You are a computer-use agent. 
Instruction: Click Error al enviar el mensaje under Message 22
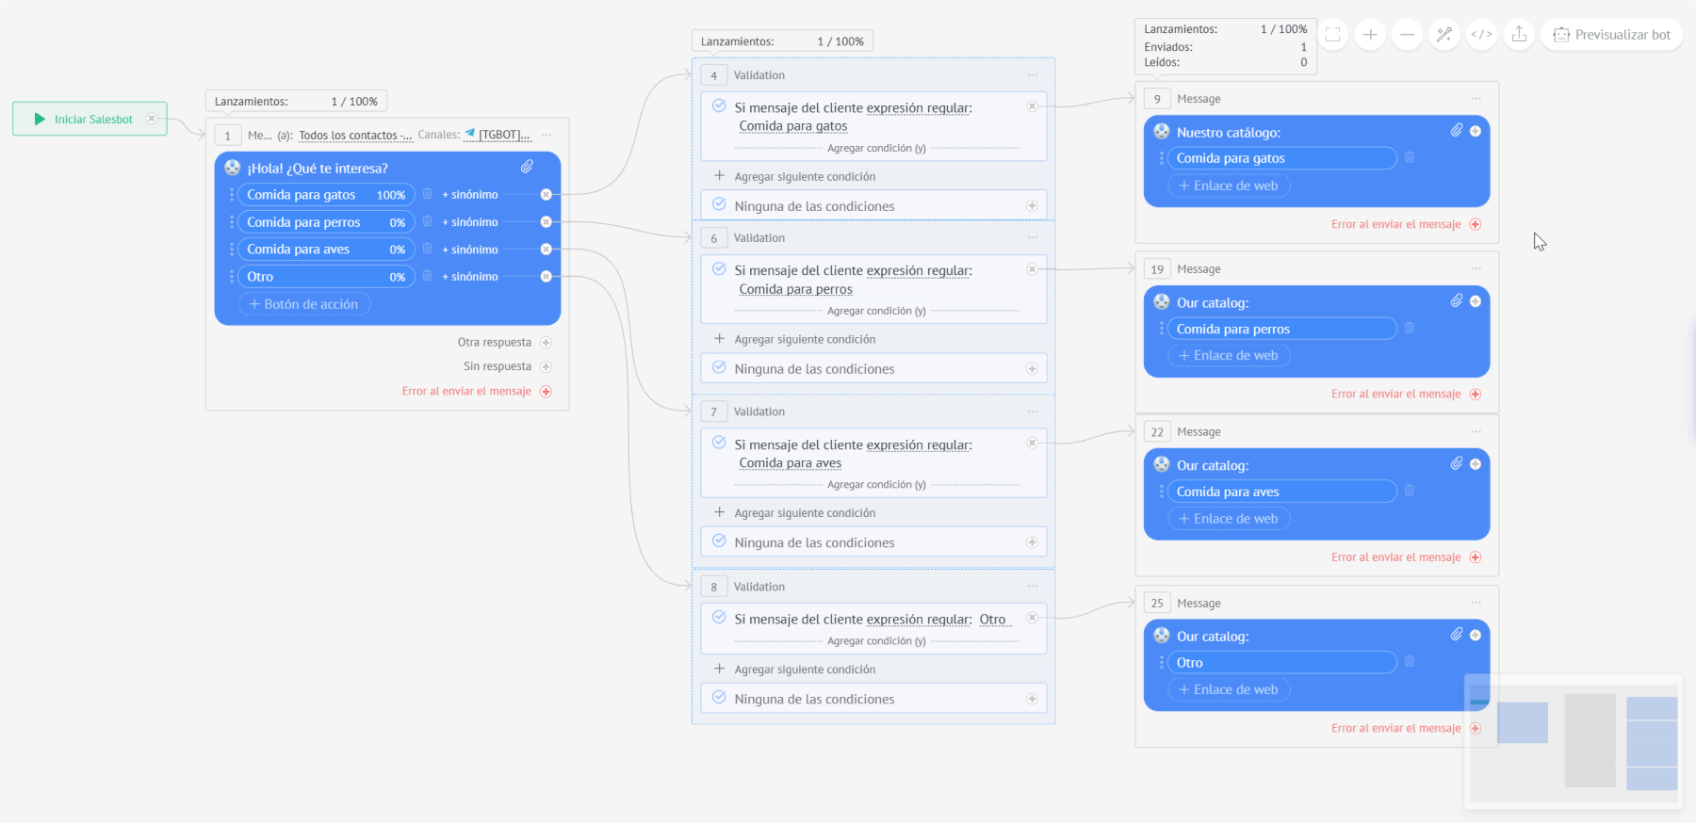(1396, 557)
